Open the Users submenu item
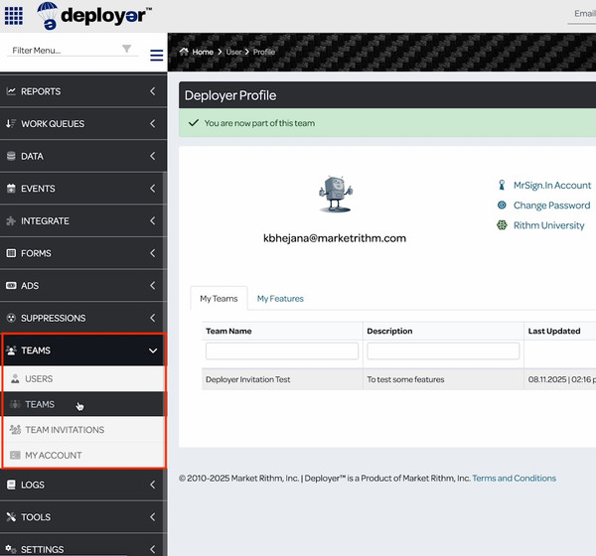The height and width of the screenshot is (556, 596). [84, 379]
